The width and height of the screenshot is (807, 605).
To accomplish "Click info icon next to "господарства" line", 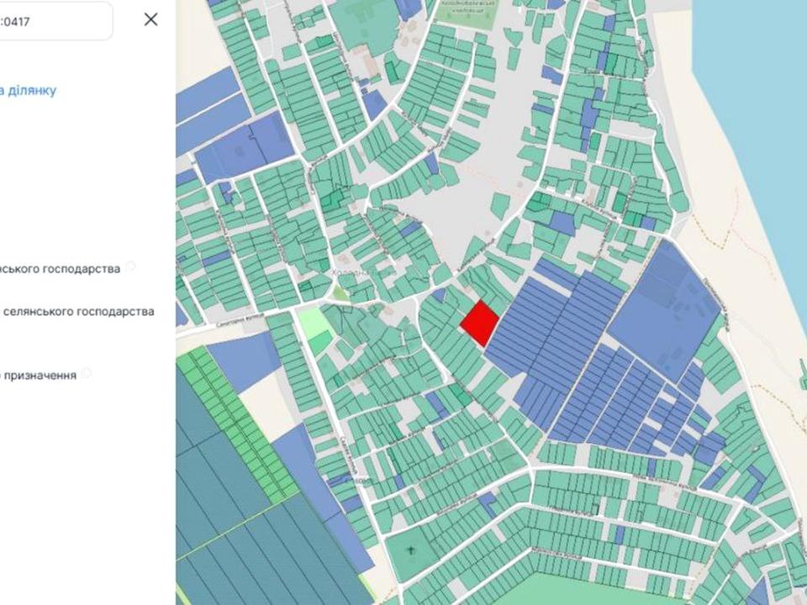I will [x=131, y=267].
